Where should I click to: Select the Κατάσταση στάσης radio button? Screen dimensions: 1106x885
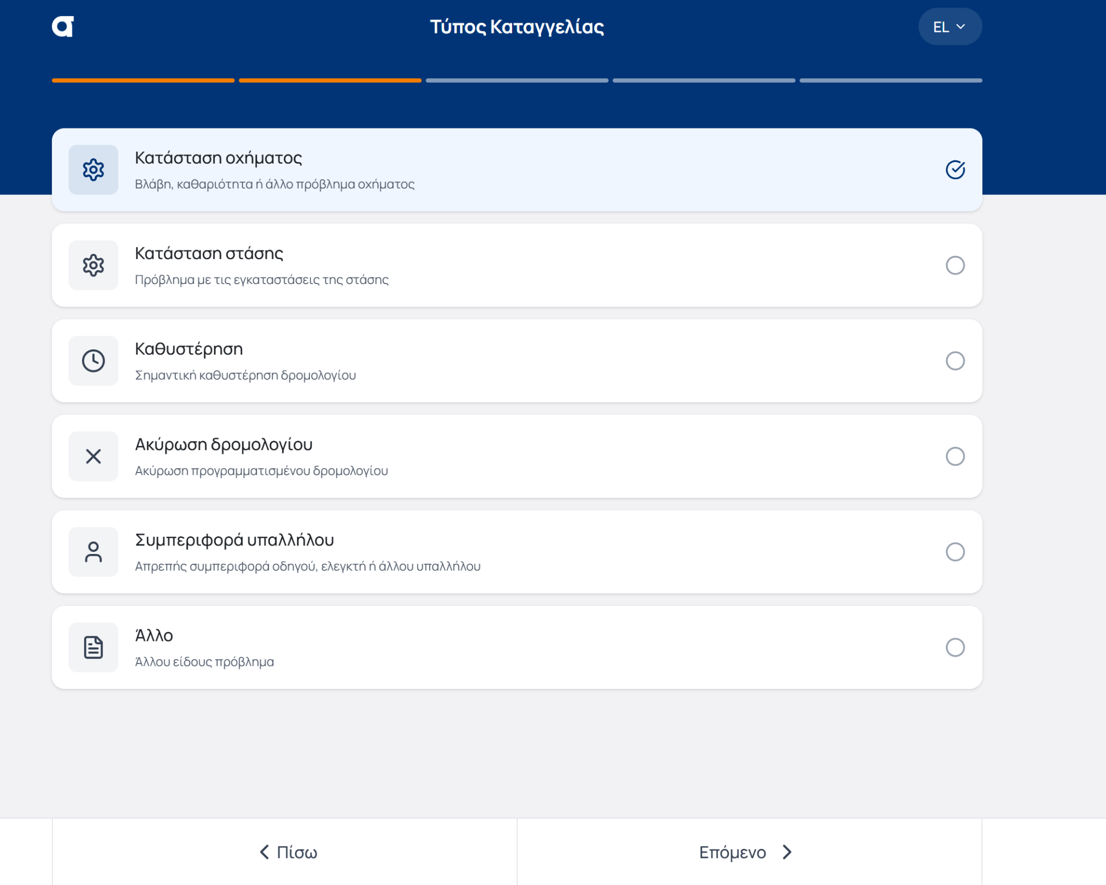point(955,265)
